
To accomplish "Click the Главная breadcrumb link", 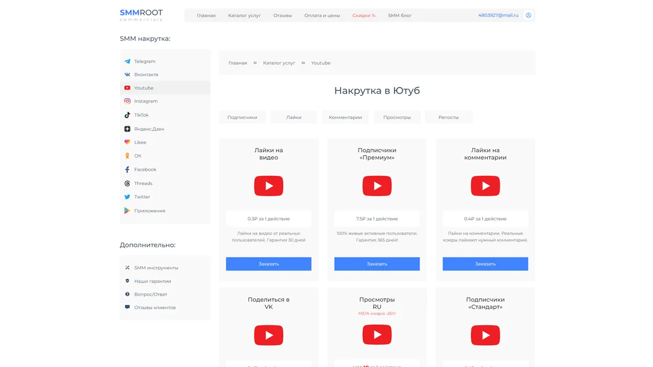I will 238,63.
